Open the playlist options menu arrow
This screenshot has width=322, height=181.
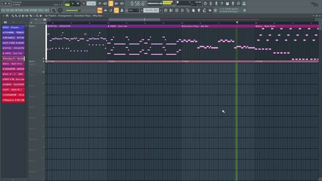pos(4,16)
